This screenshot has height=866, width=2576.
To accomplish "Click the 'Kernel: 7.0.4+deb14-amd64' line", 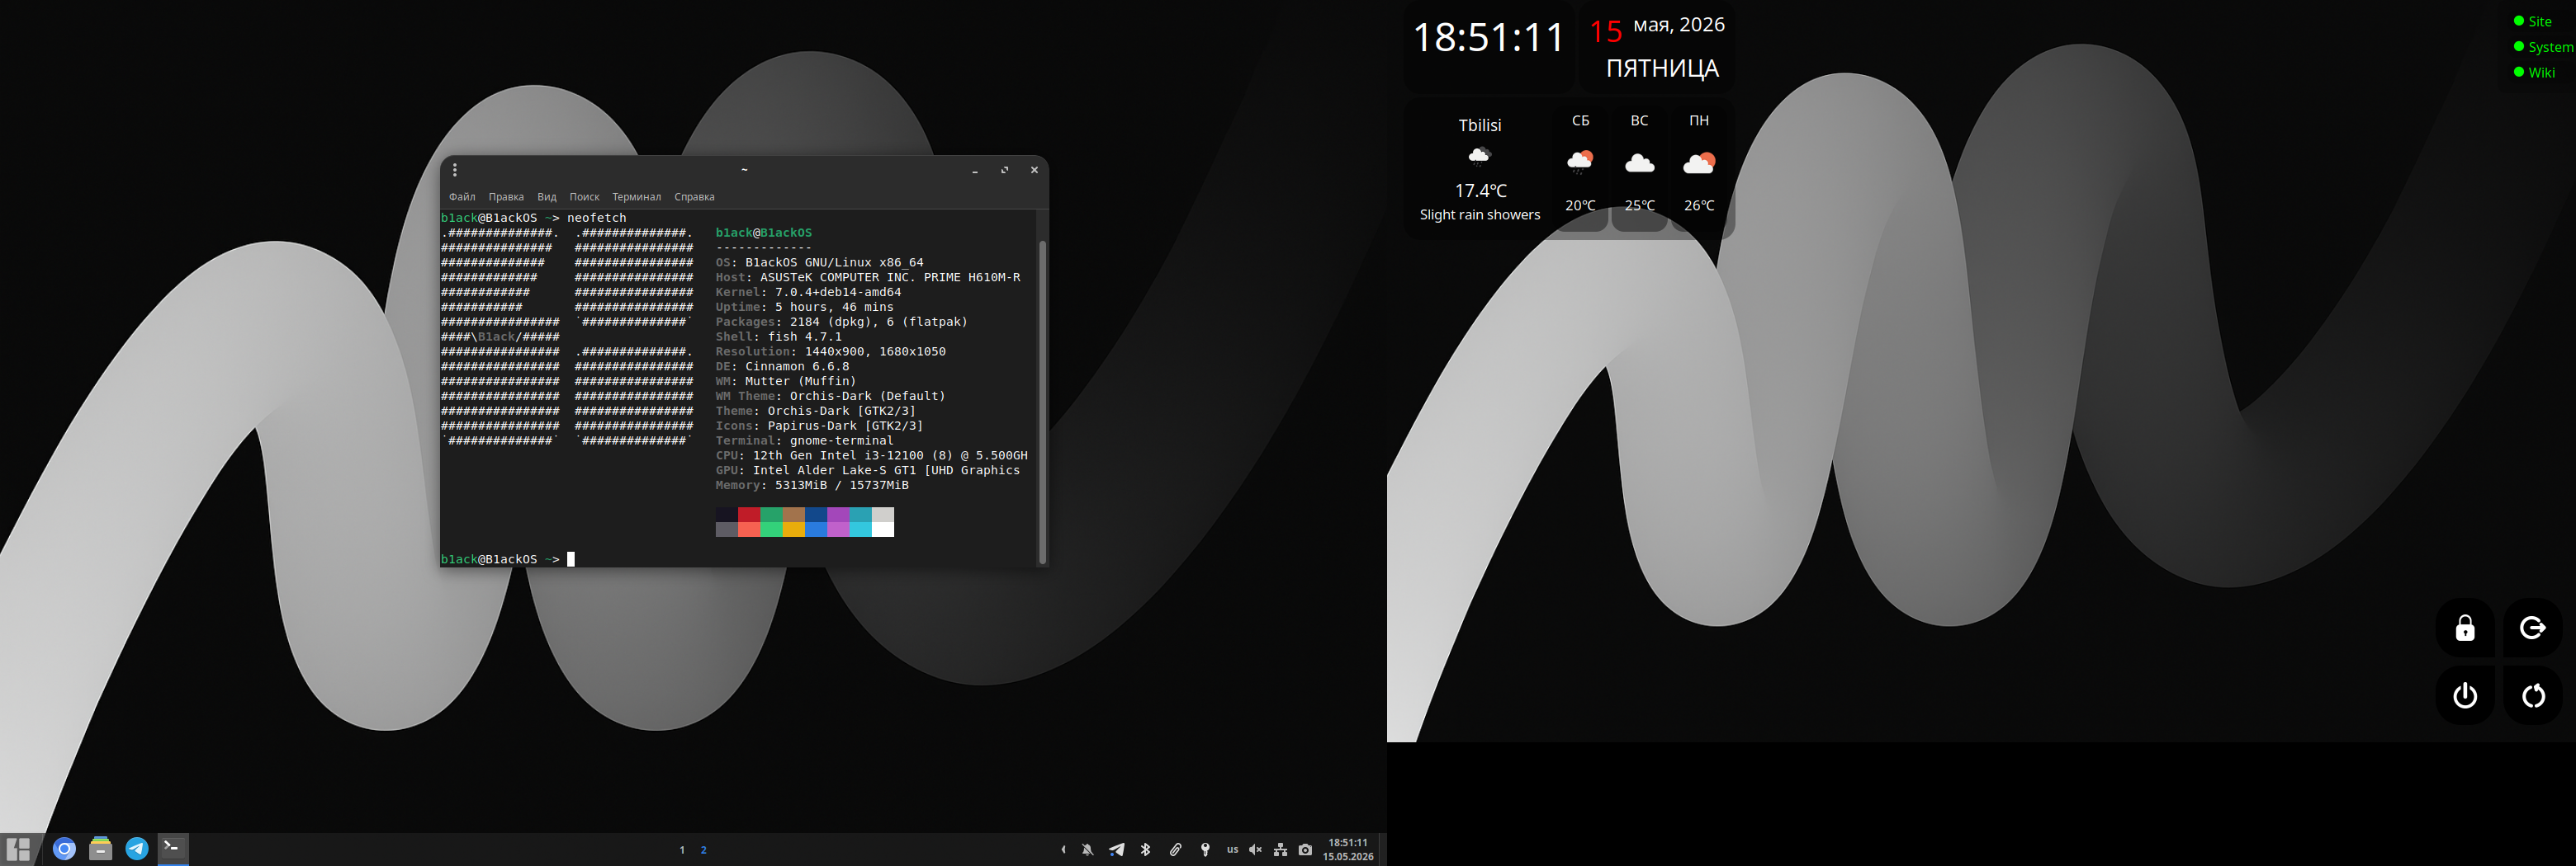I will click(x=808, y=293).
